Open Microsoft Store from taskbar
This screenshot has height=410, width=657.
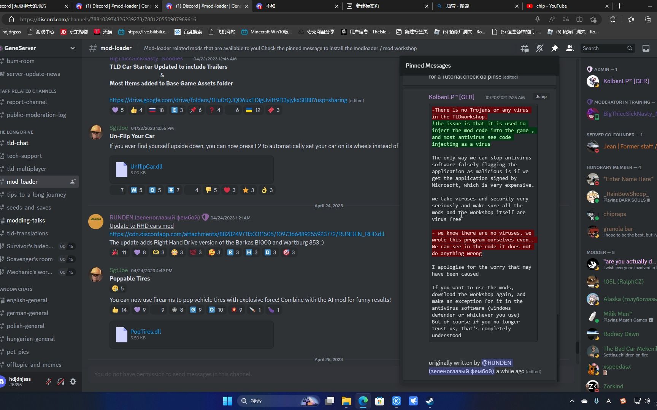[379, 401]
